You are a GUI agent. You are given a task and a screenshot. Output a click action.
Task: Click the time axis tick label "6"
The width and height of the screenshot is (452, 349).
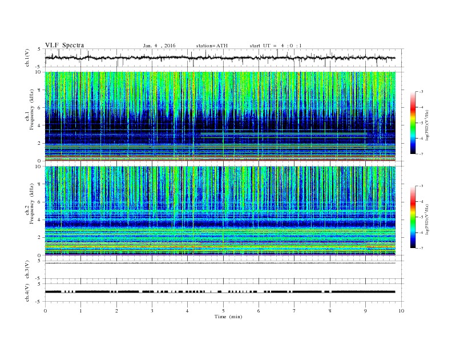[x=259, y=311]
